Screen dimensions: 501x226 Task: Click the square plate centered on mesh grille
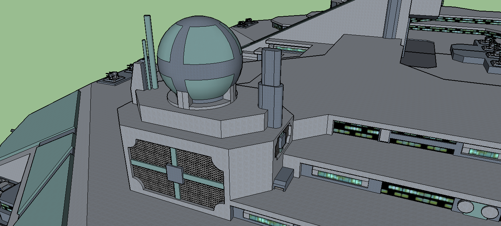pyautogui.click(x=174, y=174)
